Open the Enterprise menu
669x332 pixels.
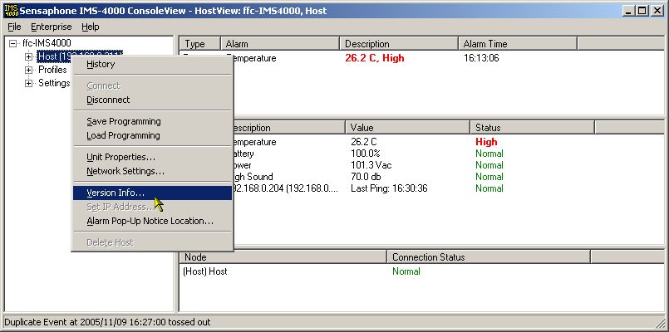tap(52, 27)
